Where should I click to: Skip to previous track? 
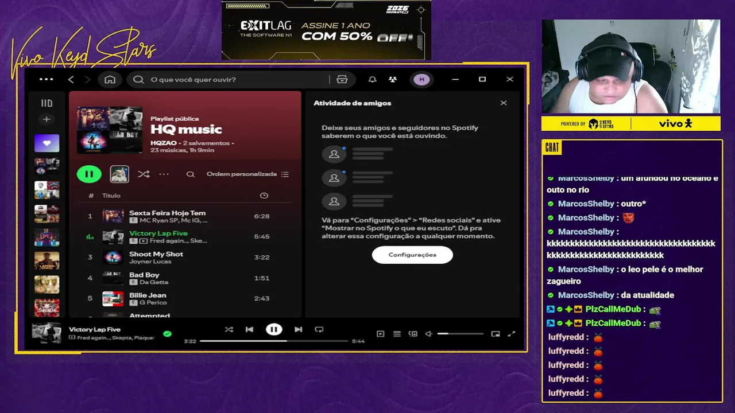click(x=249, y=329)
